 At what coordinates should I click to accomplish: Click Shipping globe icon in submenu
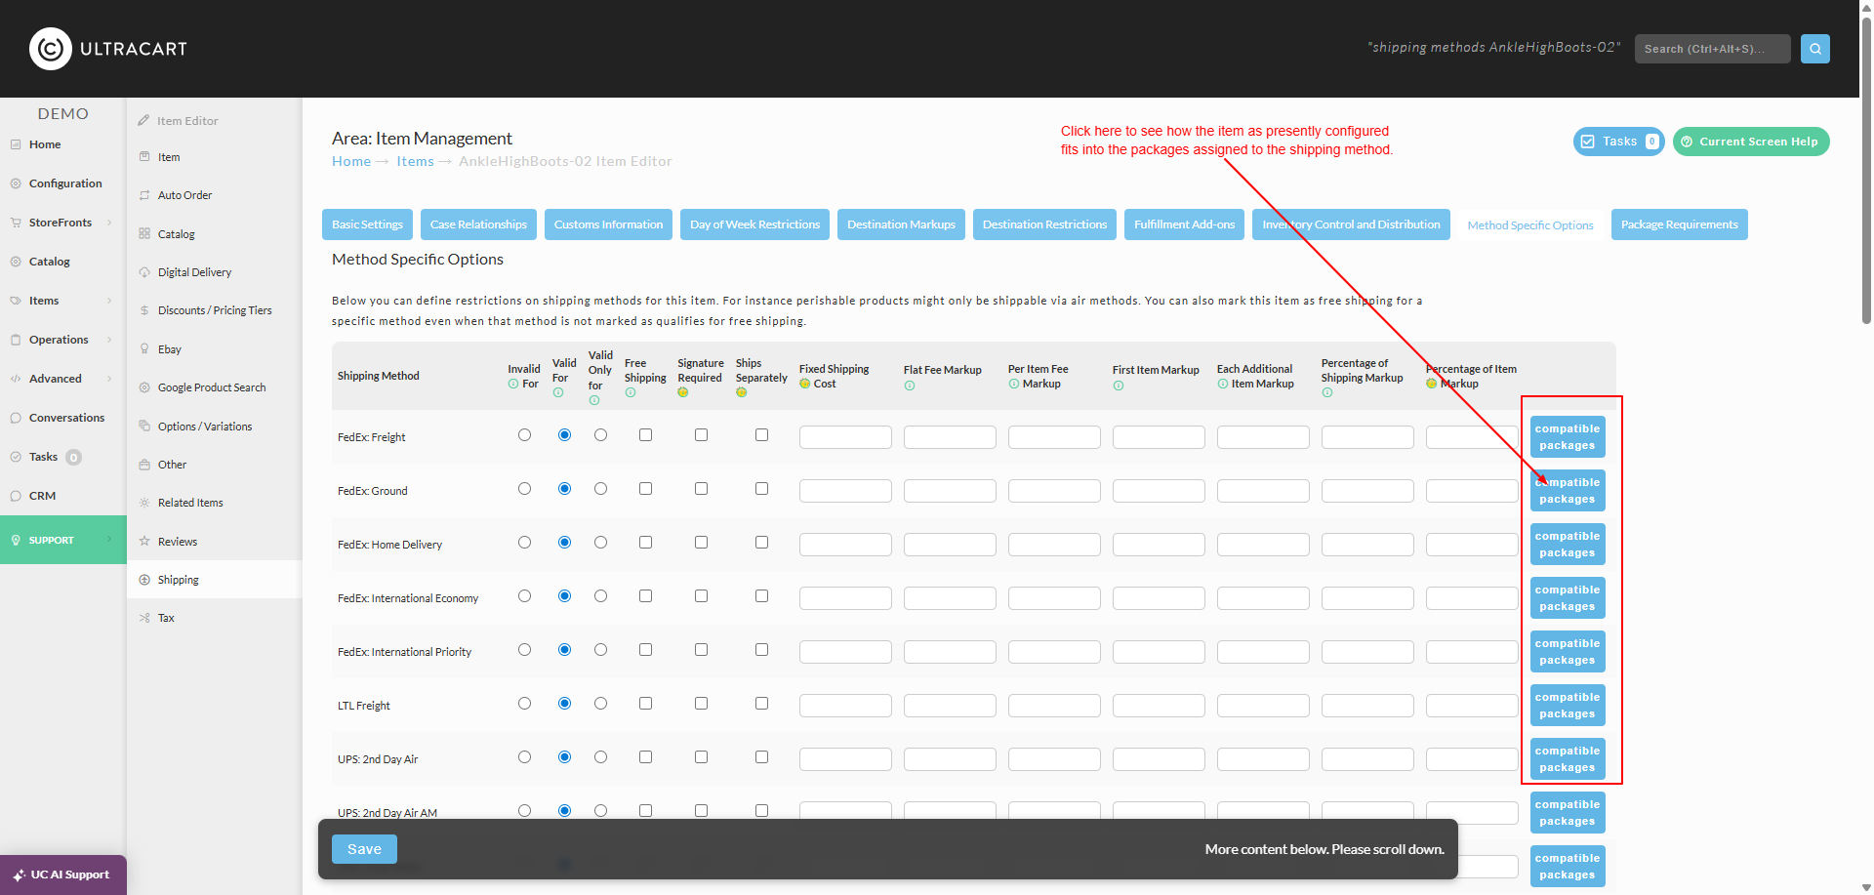[144, 580]
